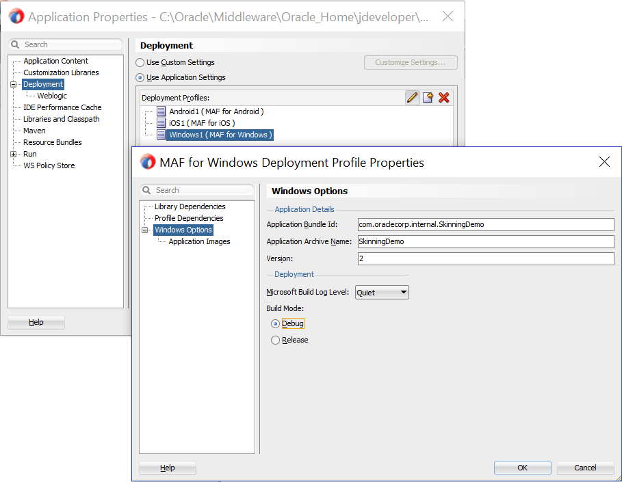This screenshot has height=482, width=622.
Task: Close the MAF Deployment Profile Properties dialog
Action: [x=604, y=162]
